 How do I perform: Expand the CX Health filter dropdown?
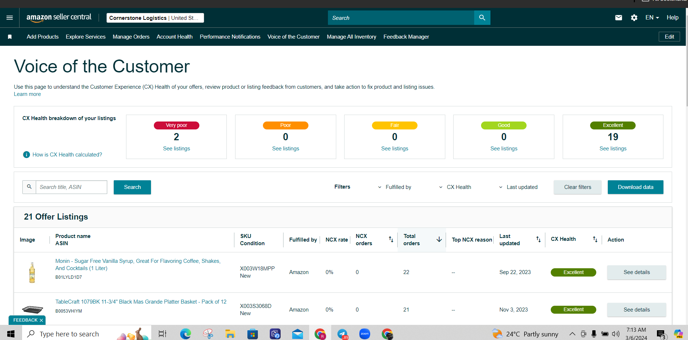pyautogui.click(x=455, y=187)
